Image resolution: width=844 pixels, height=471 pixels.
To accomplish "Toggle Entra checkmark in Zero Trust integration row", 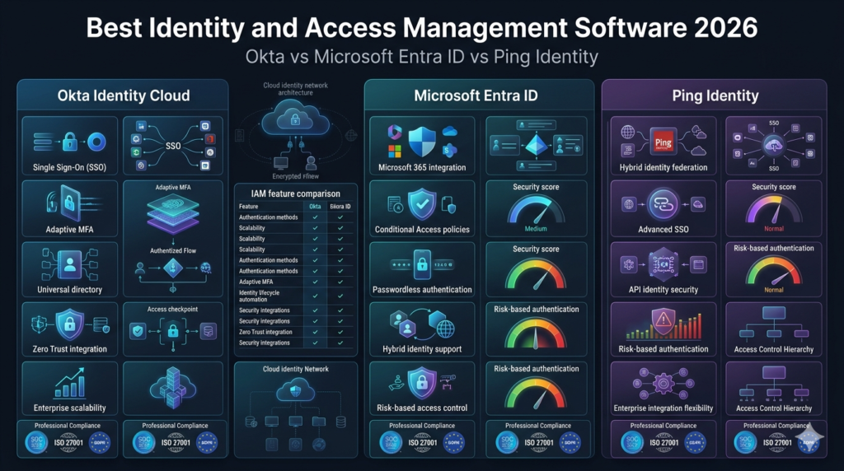I will (x=340, y=332).
